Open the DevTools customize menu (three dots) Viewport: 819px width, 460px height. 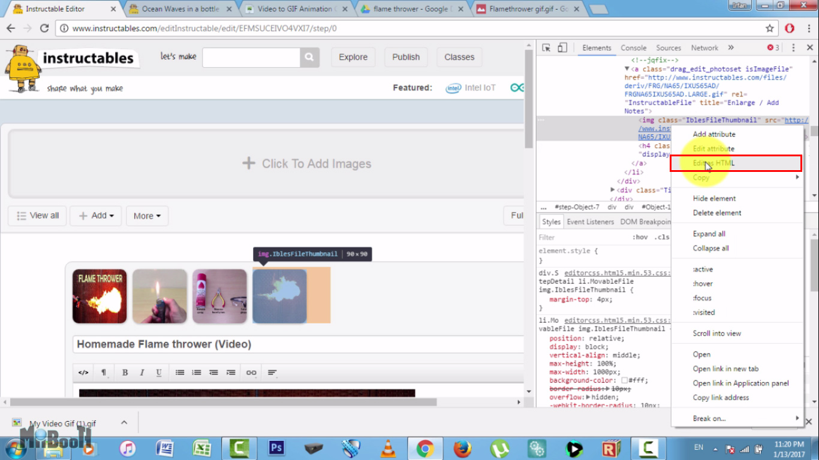[793, 48]
